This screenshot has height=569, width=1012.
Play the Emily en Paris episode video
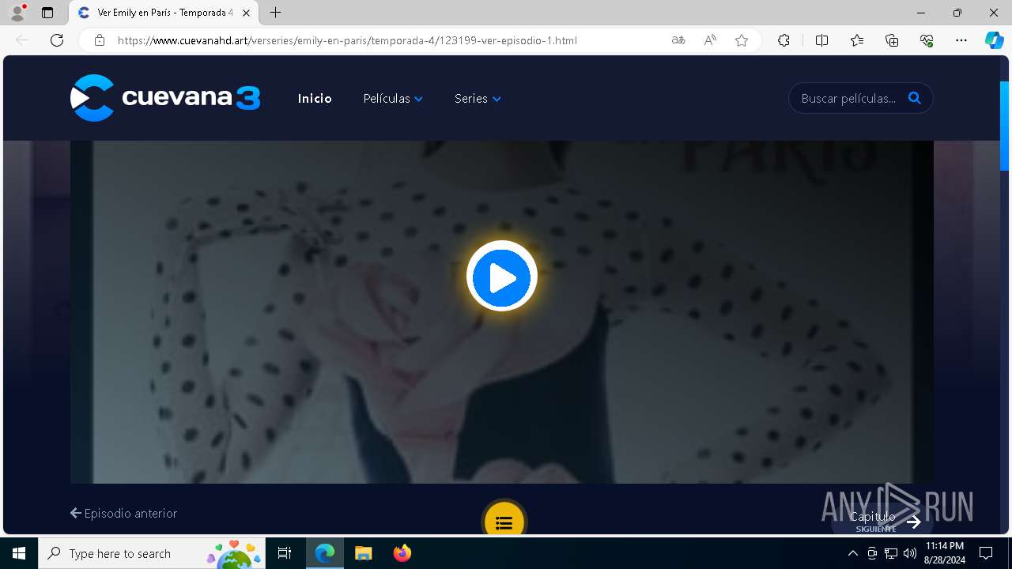click(x=502, y=277)
